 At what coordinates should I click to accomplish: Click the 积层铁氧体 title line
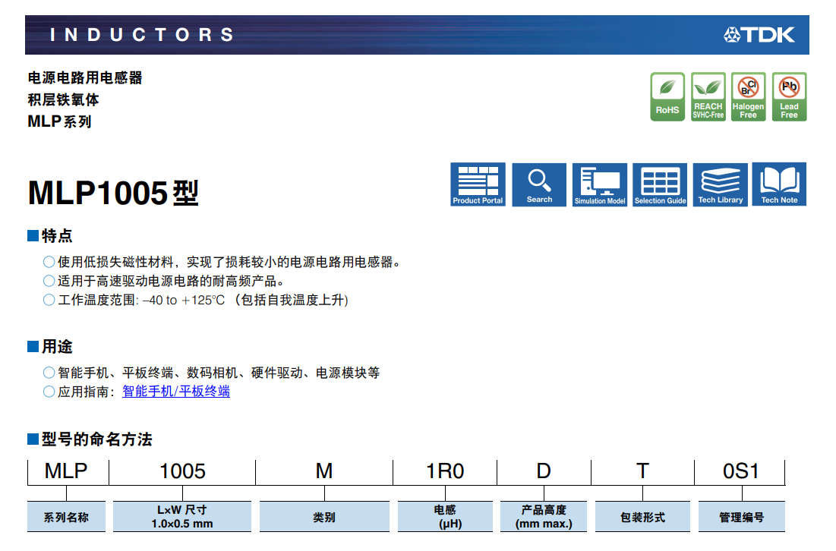tap(64, 99)
